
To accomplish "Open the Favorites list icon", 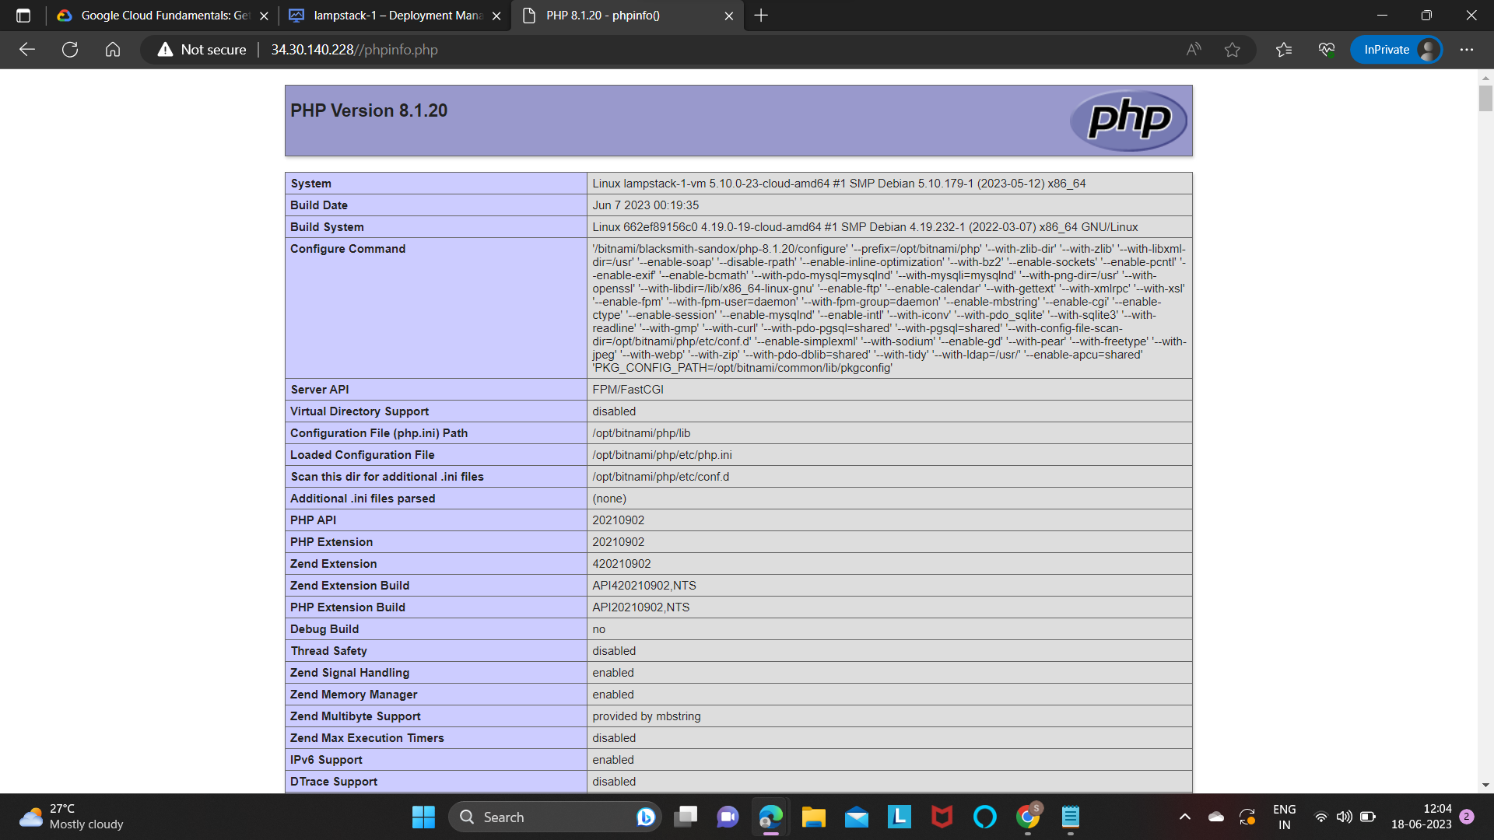I will click(x=1284, y=50).
